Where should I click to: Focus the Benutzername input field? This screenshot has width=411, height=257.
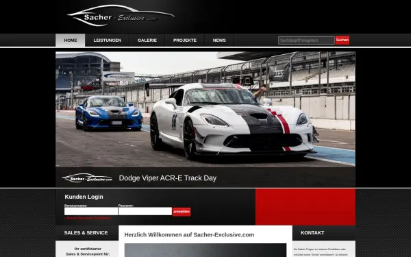click(91, 211)
